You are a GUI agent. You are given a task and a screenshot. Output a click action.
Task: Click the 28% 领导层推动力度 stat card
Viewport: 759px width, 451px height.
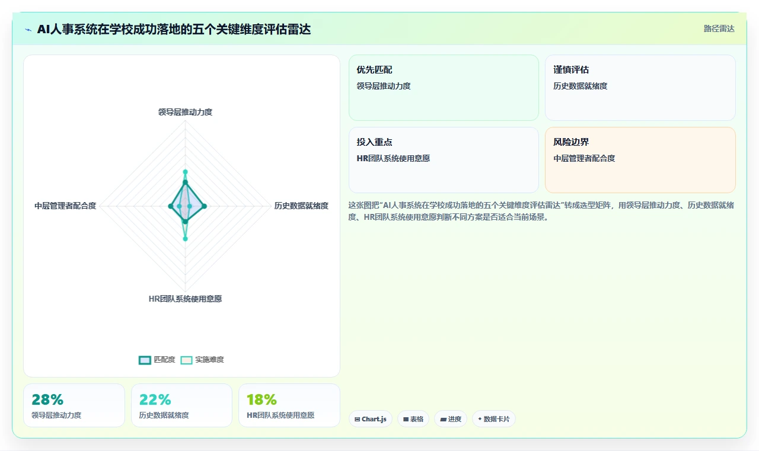point(74,405)
